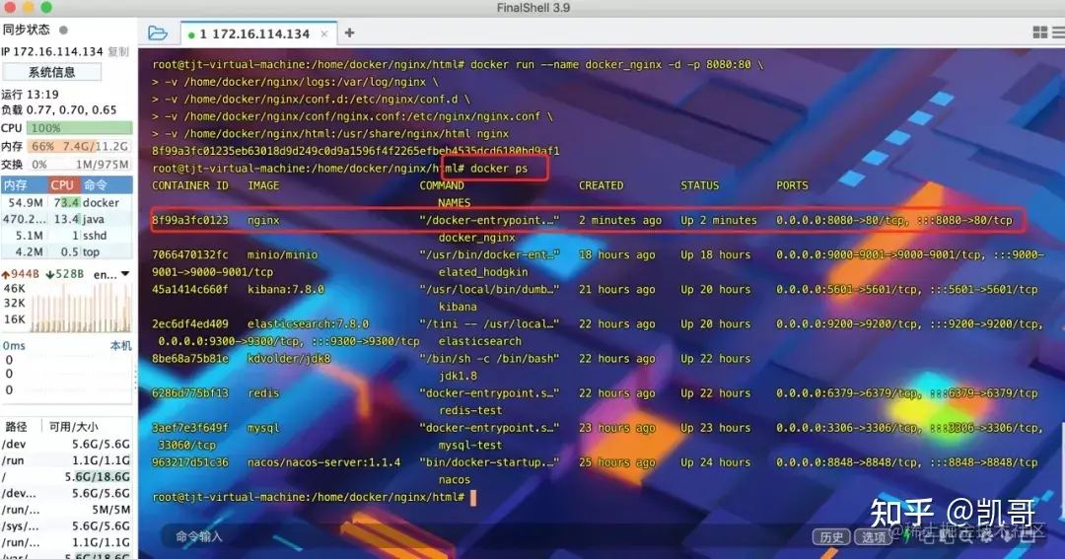Close the 172.16.114.134 tab
The image size is (1065, 559).
[324, 34]
